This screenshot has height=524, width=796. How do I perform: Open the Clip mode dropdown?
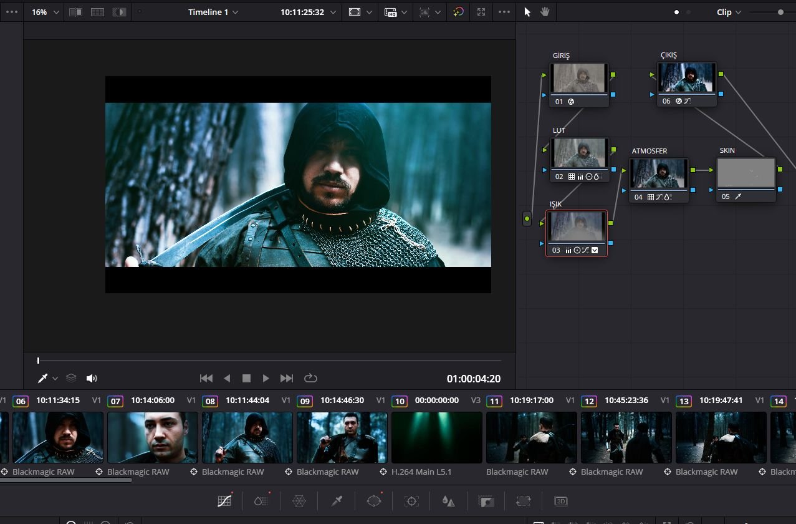(x=729, y=12)
